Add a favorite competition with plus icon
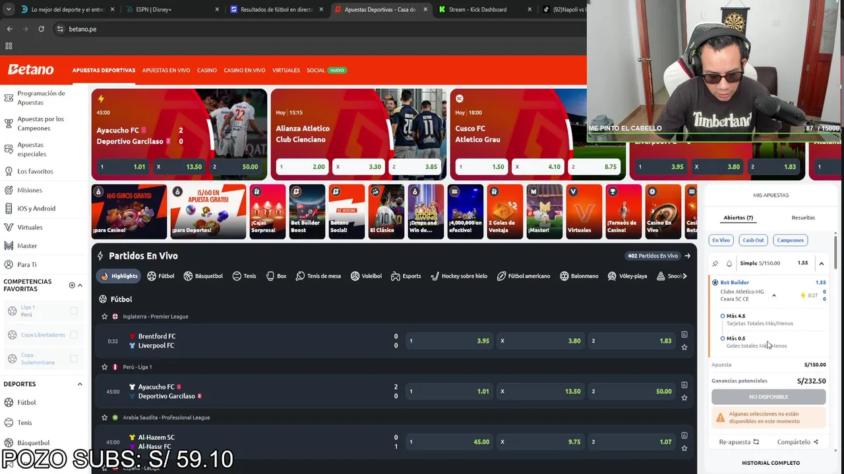This screenshot has width=844, height=474. pyautogui.click(x=72, y=285)
